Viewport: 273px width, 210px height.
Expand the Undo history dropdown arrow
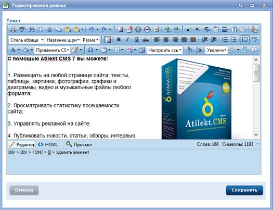click(x=97, y=30)
